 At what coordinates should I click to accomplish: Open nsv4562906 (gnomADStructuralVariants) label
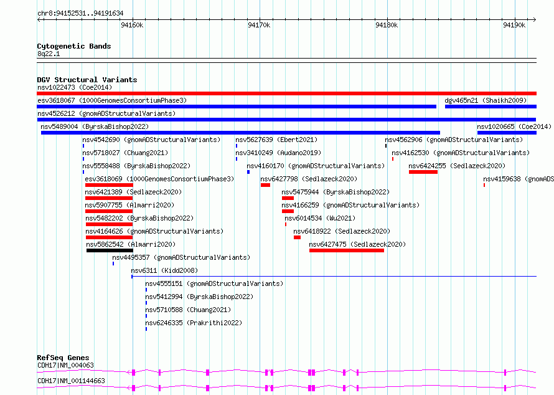click(x=454, y=140)
